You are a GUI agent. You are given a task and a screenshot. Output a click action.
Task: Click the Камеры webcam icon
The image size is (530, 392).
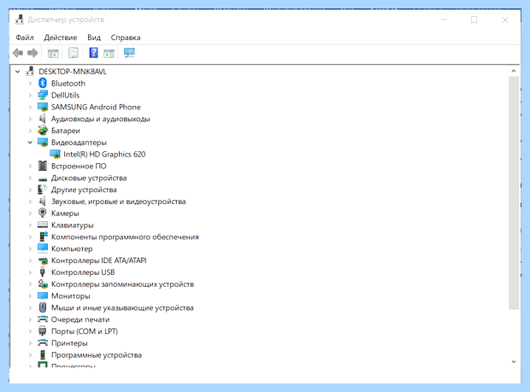coord(43,213)
